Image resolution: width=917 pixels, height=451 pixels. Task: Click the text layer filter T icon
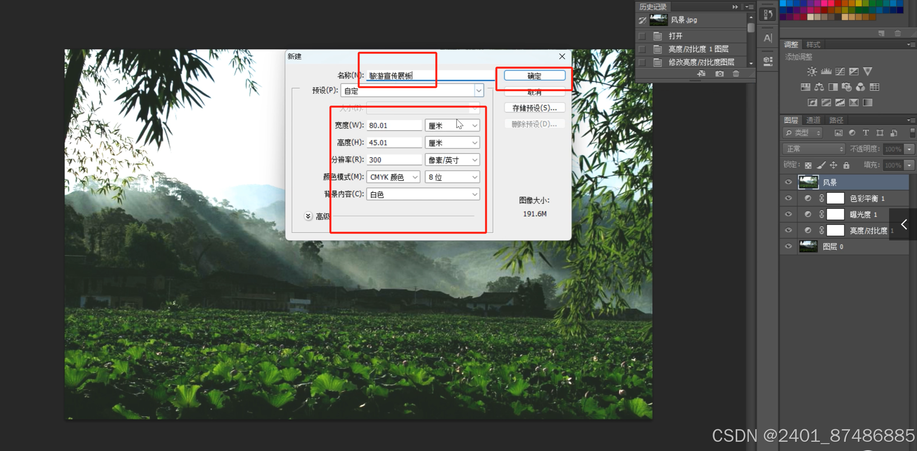[x=866, y=133]
